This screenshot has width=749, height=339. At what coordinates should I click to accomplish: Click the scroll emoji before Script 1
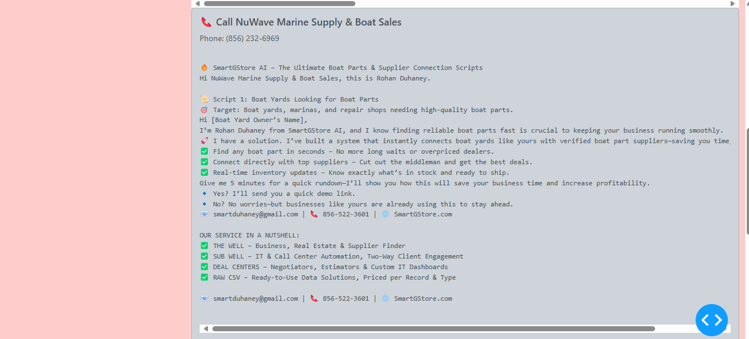pyautogui.click(x=204, y=99)
